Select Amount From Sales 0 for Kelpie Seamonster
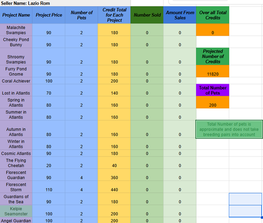The width and height of the screenshot is (263, 223). 180,211
